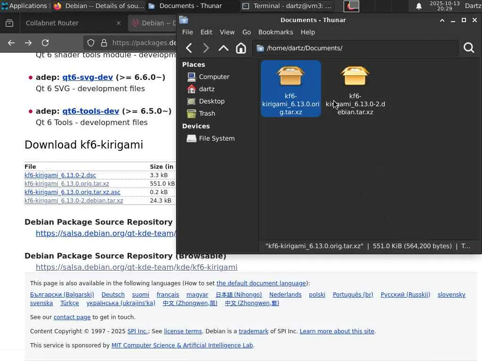Viewport: 482px width, 361px height.
Task: Reload the Firefox page
Action: (45, 43)
